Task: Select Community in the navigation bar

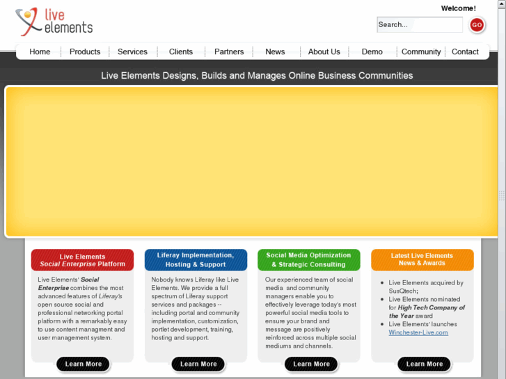Action: tap(421, 51)
